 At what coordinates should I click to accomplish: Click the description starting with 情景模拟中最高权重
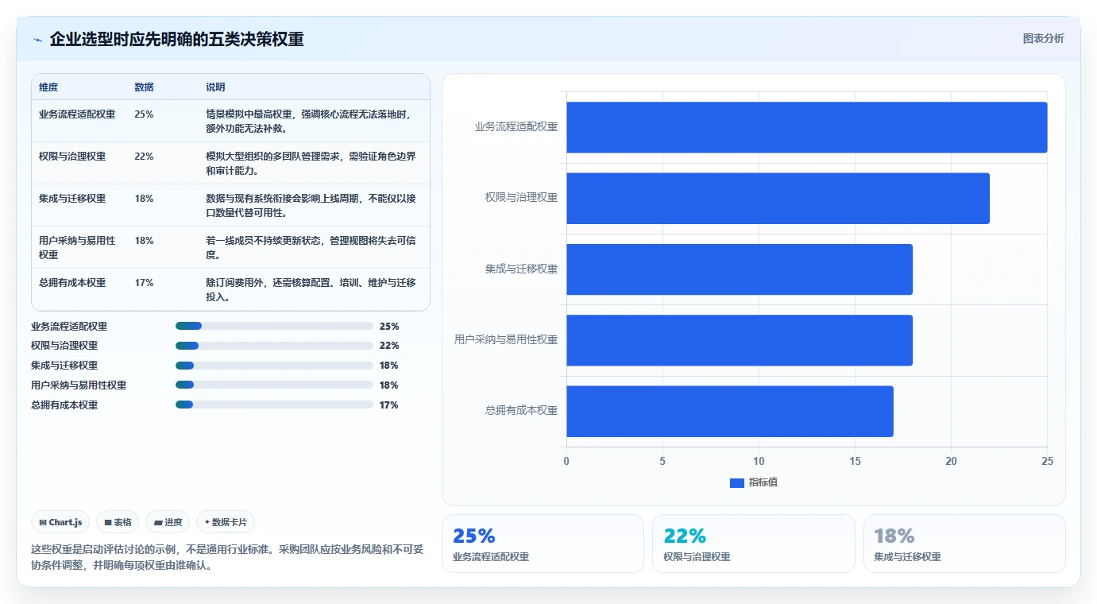point(311,122)
